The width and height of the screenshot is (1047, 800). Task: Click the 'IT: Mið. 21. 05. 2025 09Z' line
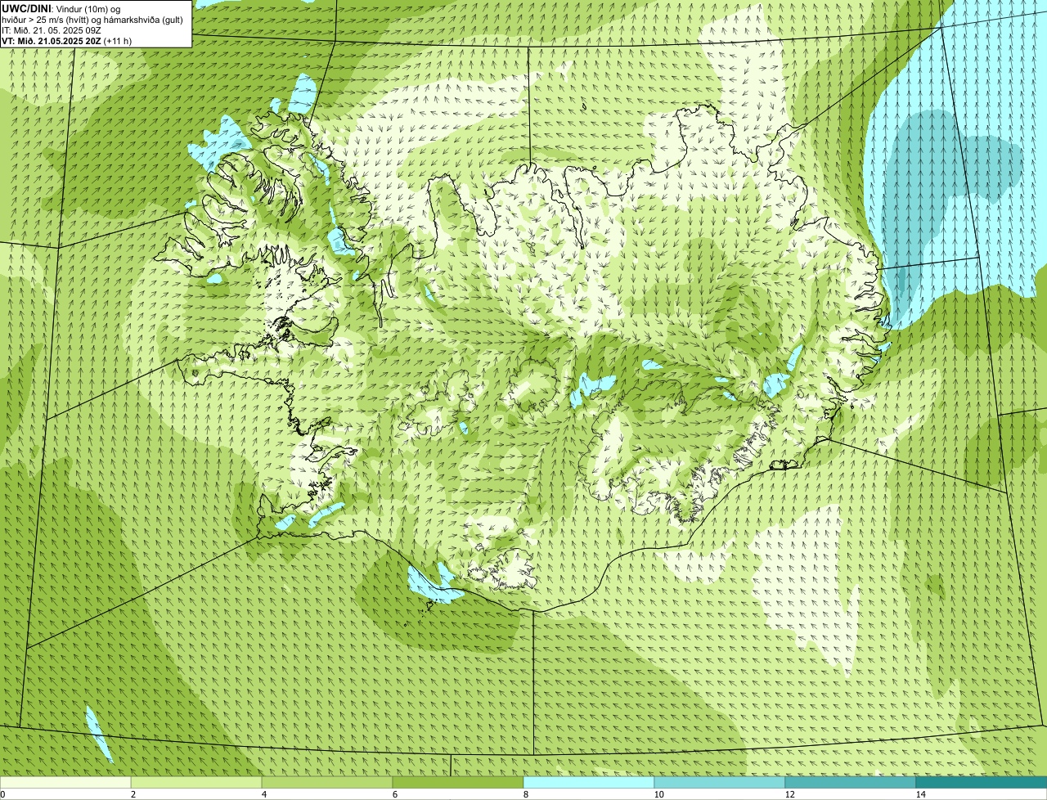52,29
